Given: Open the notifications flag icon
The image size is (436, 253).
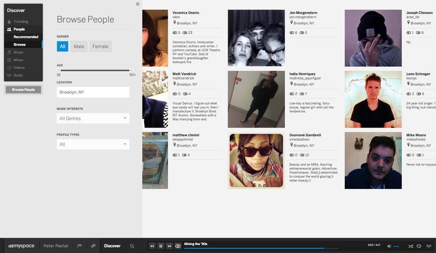Looking at the screenshot, I should coord(80,246).
